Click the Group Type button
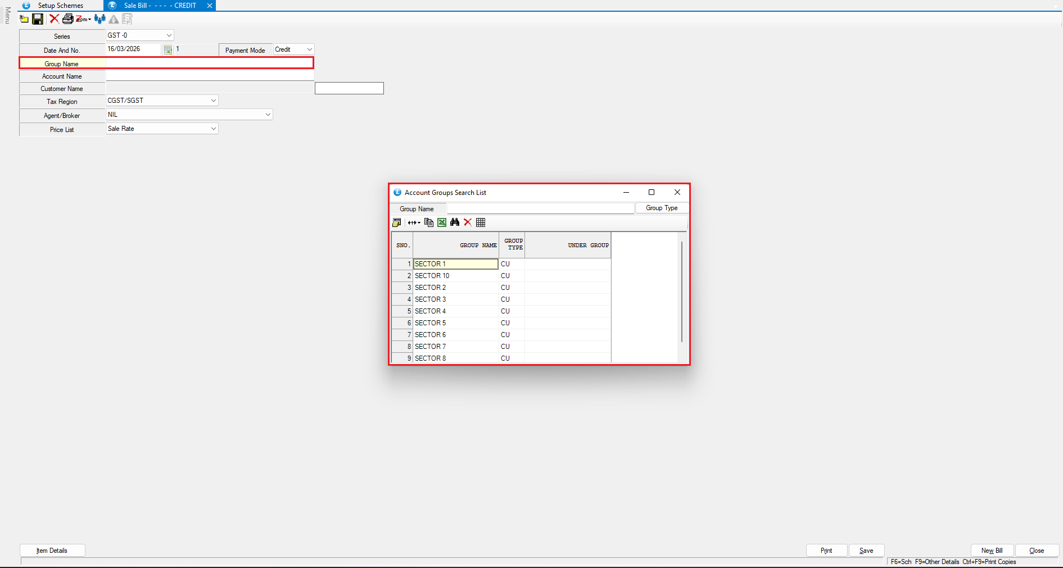The width and height of the screenshot is (1063, 568). 661,208
